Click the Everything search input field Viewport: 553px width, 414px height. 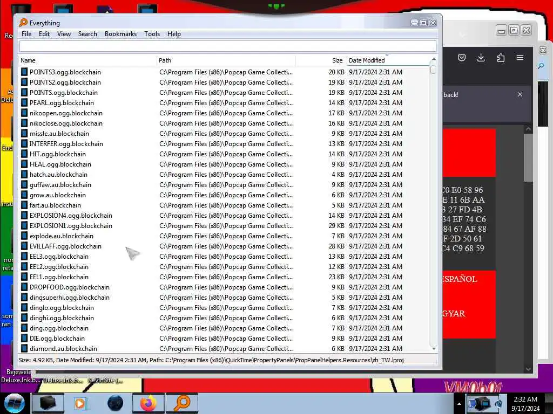[x=227, y=46]
